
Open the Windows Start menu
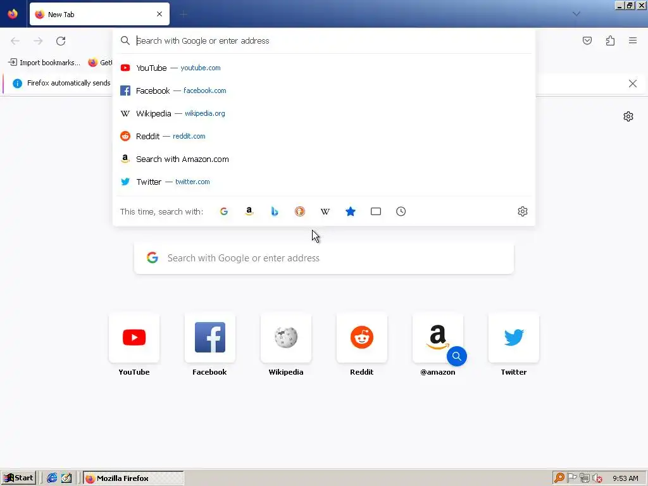[18, 478]
